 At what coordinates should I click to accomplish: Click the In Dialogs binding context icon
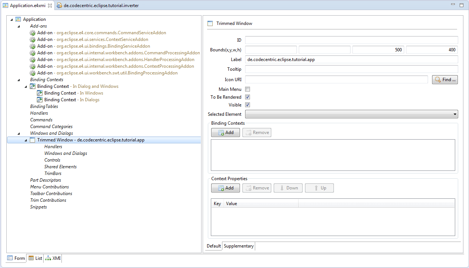coord(40,100)
